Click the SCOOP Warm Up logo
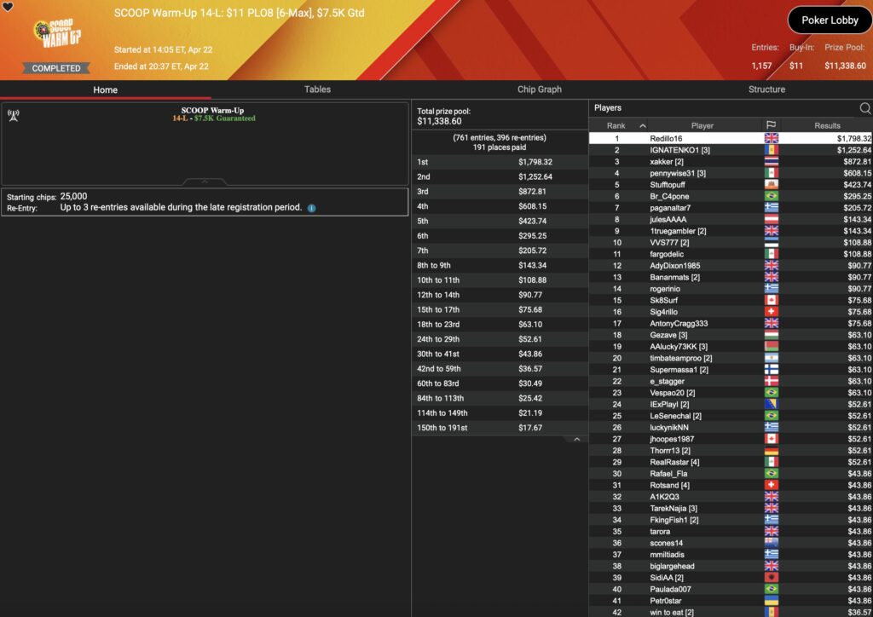873x617 pixels. click(x=57, y=33)
